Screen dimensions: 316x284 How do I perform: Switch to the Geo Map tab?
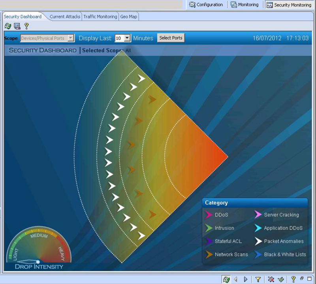click(129, 17)
